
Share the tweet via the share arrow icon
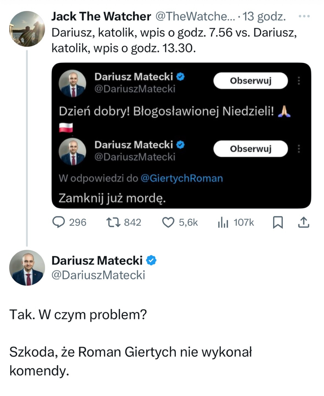[304, 222]
